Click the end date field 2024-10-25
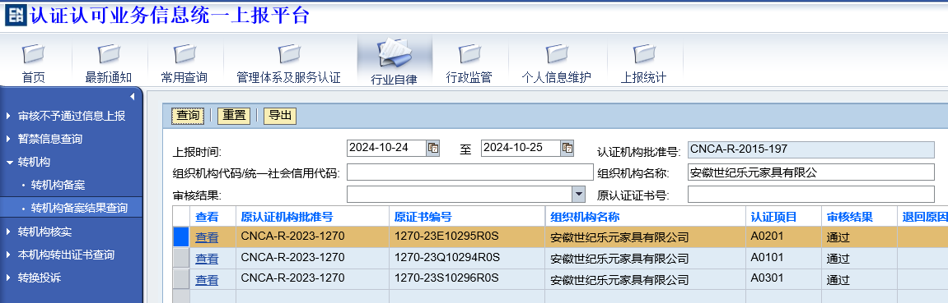The height and width of the screenshot is (303, 948). click(x=521, y=148)
